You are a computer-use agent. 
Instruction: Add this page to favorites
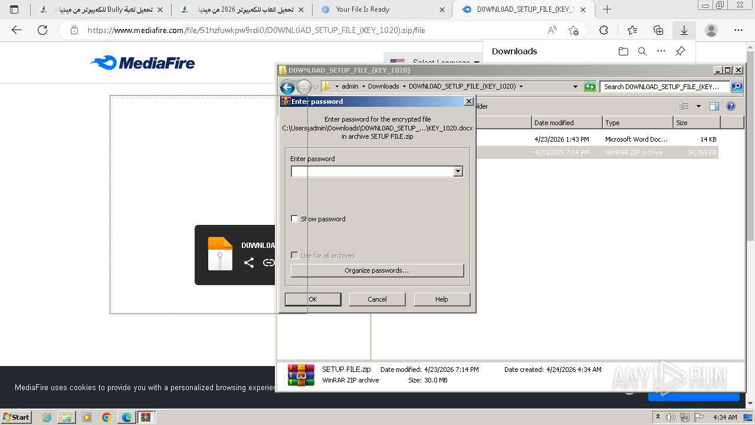point(573,30)
